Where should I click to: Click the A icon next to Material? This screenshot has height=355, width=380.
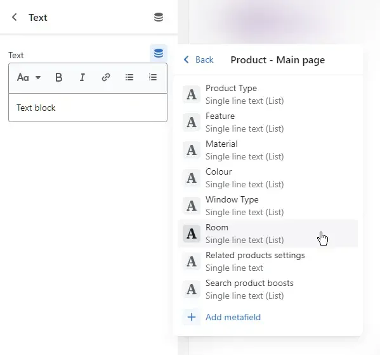(x=192, y=150)
